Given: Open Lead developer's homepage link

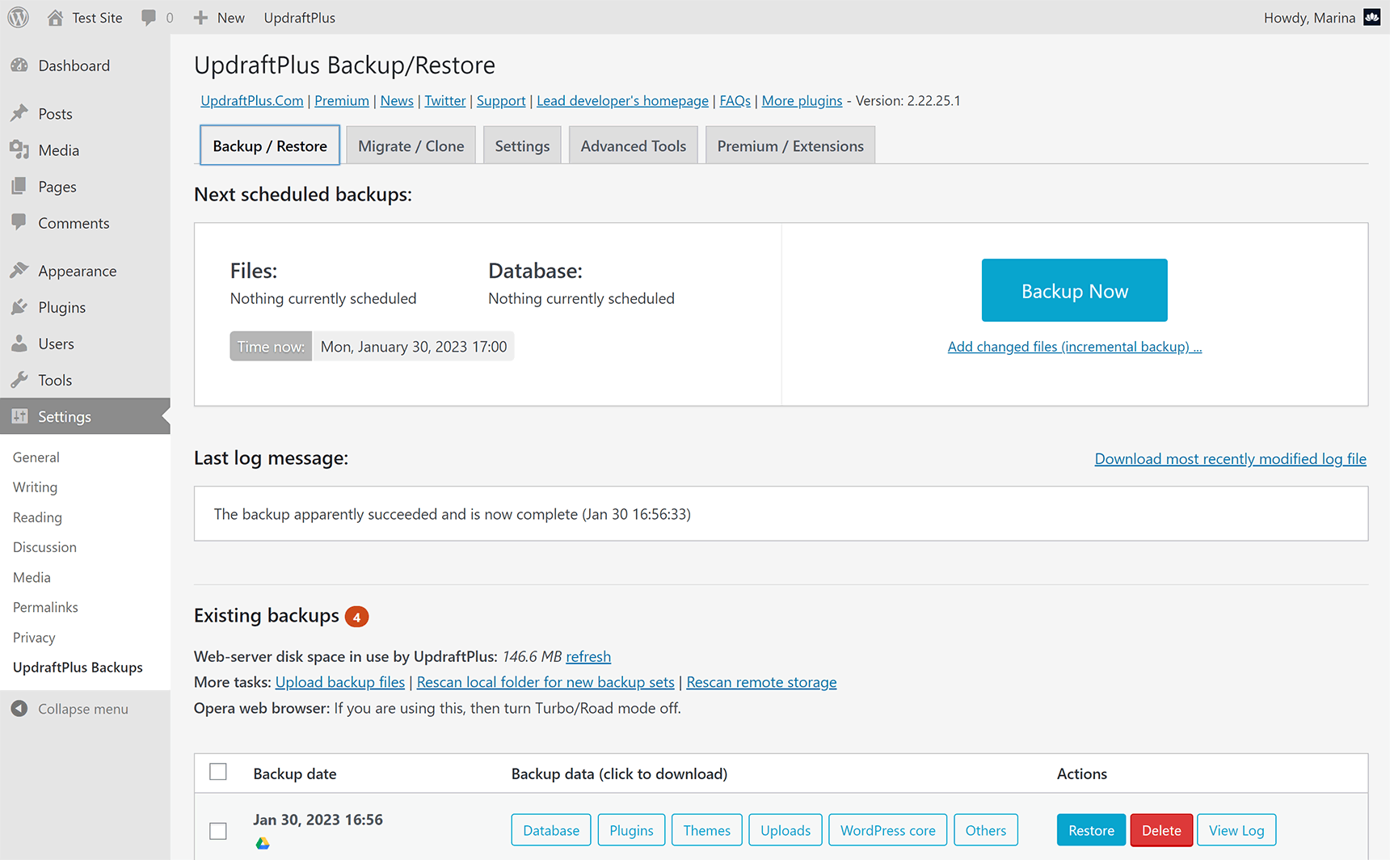Looking at the screenshot, I should pyautogui.click(x=622, y=100).
